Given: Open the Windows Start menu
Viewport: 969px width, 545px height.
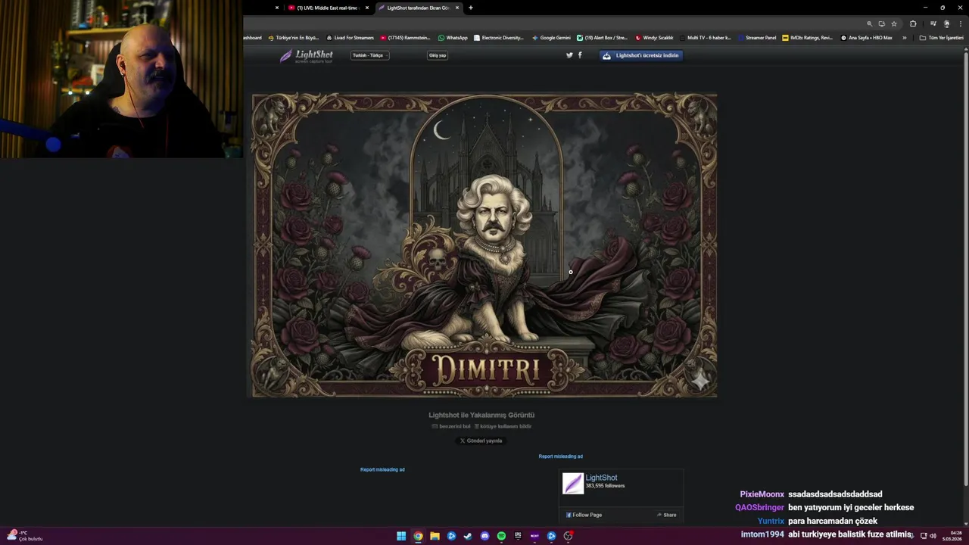Looking at the screenshot, I should [401, 536].
